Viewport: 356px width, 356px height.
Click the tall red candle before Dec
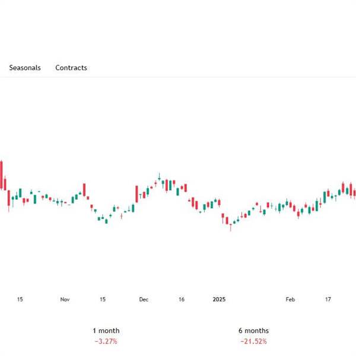(x=136, y=194)
